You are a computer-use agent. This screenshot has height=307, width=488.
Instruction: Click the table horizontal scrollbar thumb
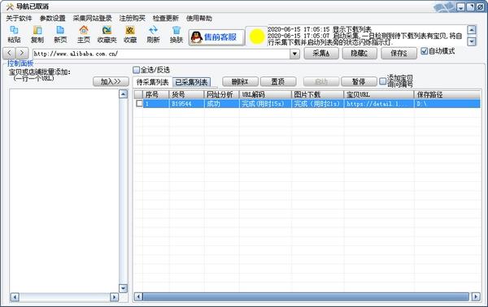click(306, 296)
